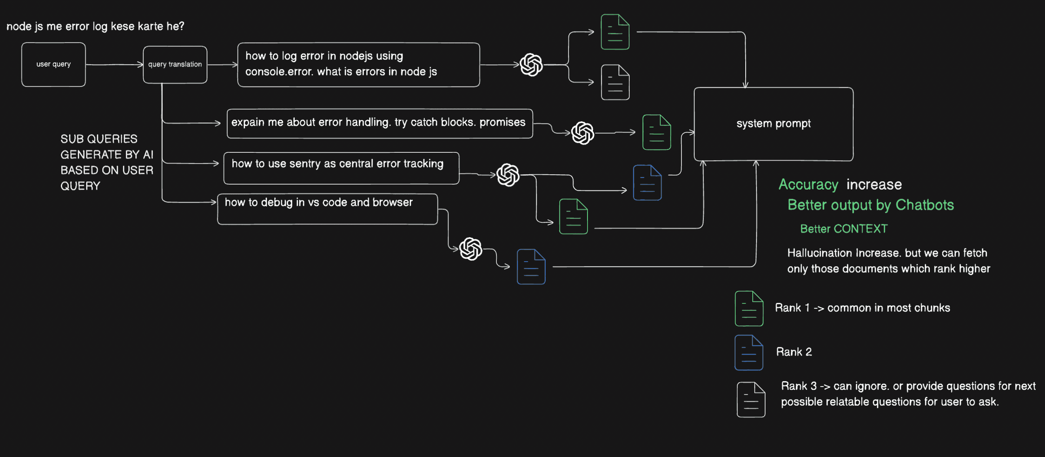Select the "how to debug in vs code" box

click(x=327, y=209)
